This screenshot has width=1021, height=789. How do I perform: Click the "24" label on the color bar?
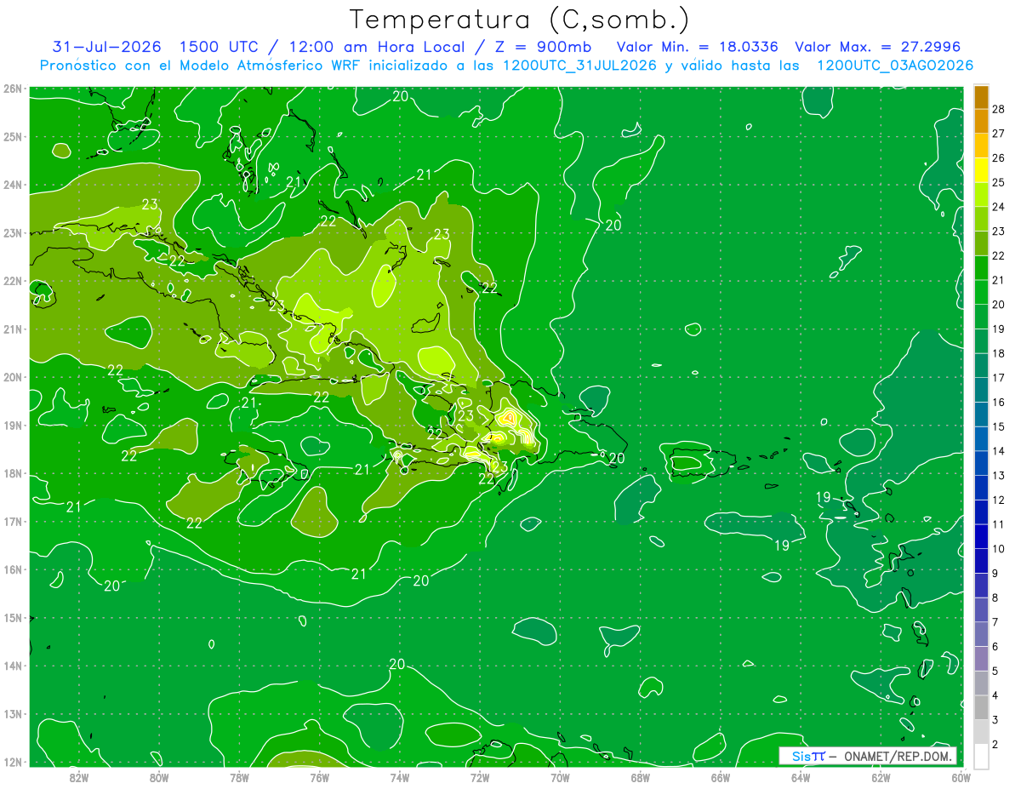click(999, 207)
